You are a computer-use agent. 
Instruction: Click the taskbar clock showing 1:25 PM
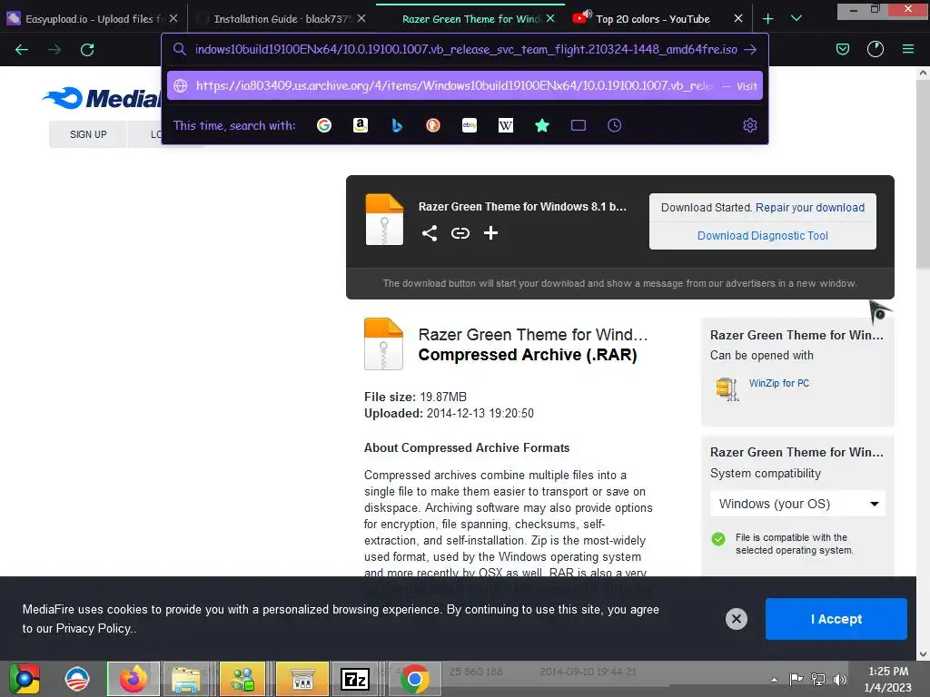(888, 679)
